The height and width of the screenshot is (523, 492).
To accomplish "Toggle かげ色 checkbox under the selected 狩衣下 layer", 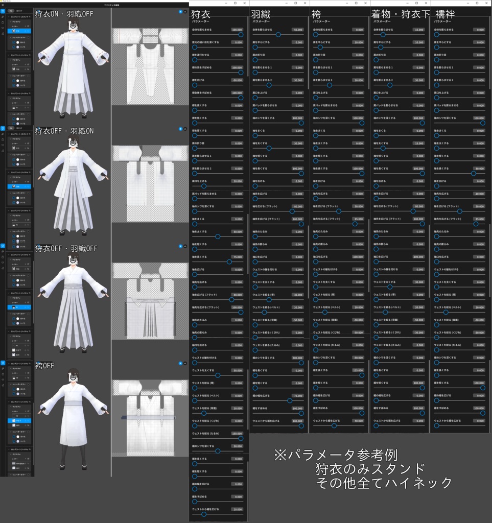I will click(14, 441).
